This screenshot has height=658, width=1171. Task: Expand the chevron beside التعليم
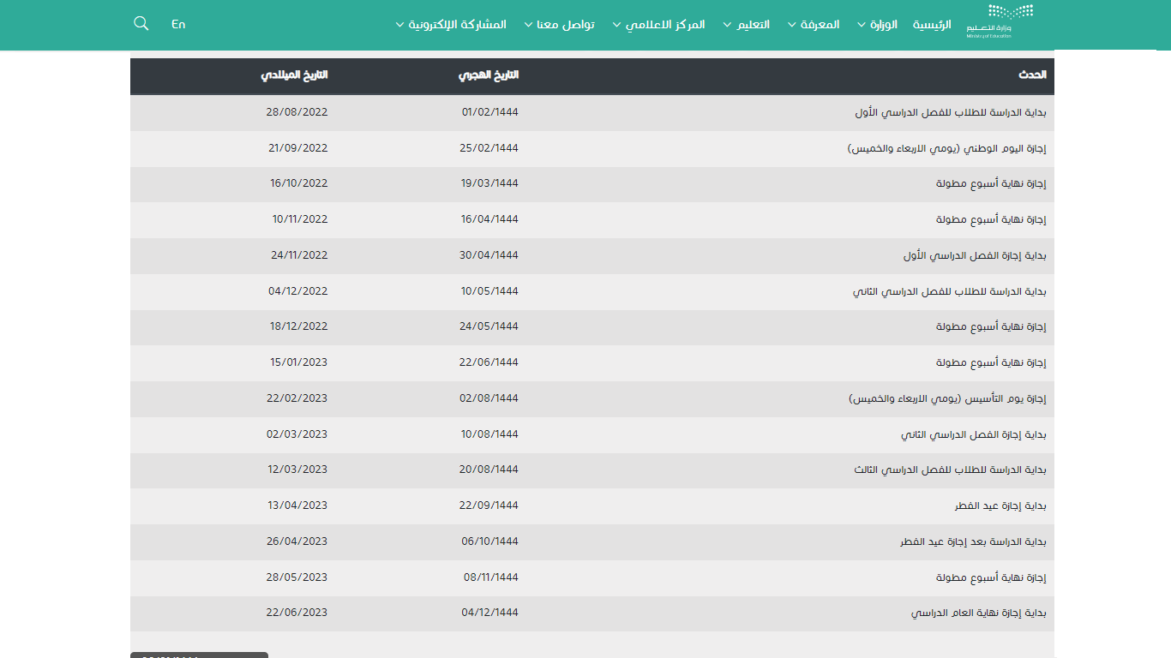pos(728,25)
